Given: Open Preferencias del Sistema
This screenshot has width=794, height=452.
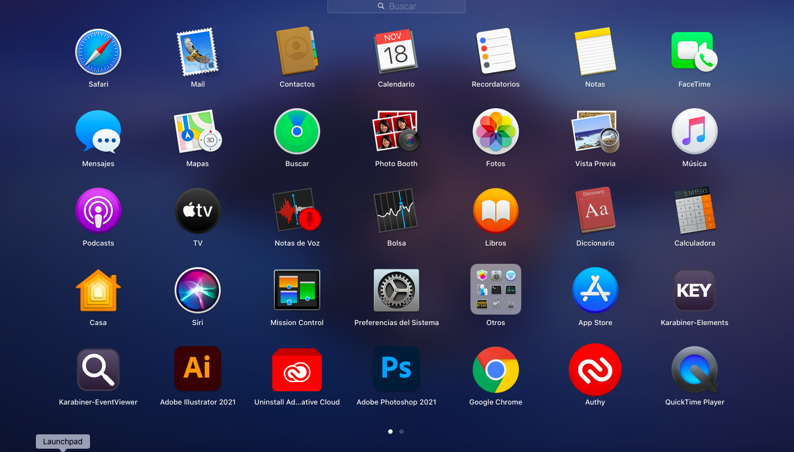Looking at the screenshot, I should point(396,290).
